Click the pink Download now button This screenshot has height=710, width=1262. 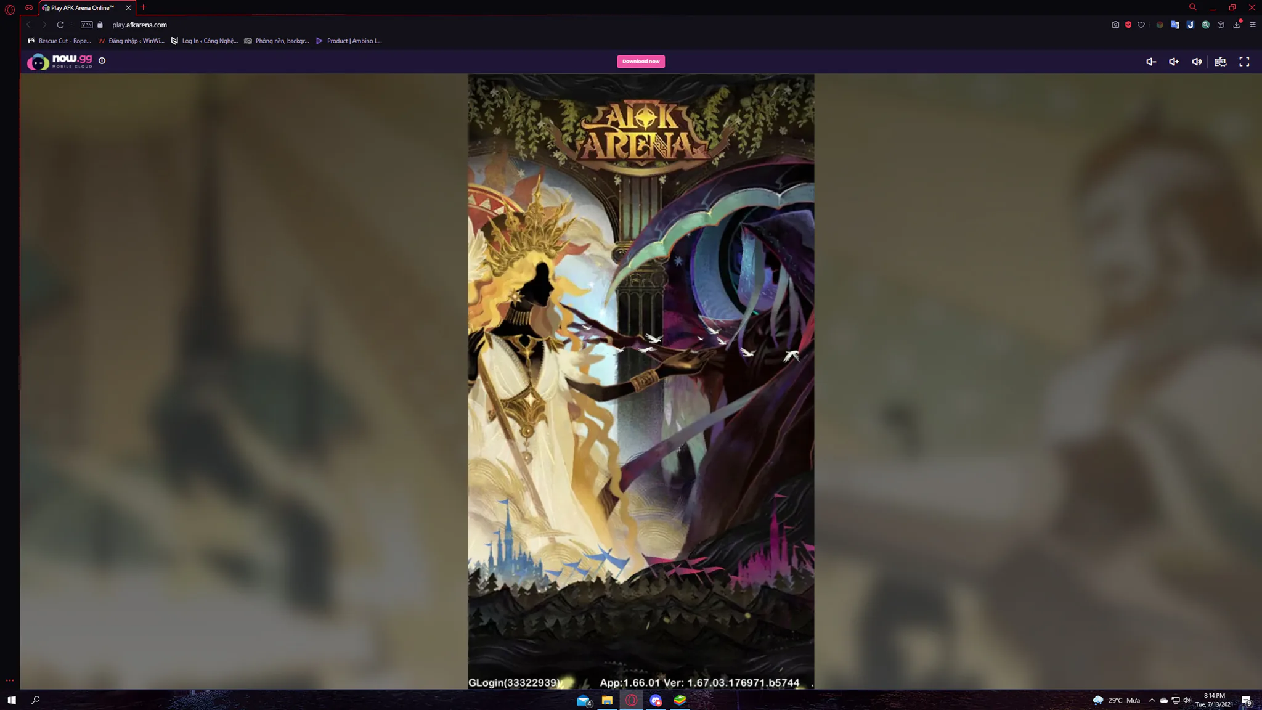tap(641, 62)
